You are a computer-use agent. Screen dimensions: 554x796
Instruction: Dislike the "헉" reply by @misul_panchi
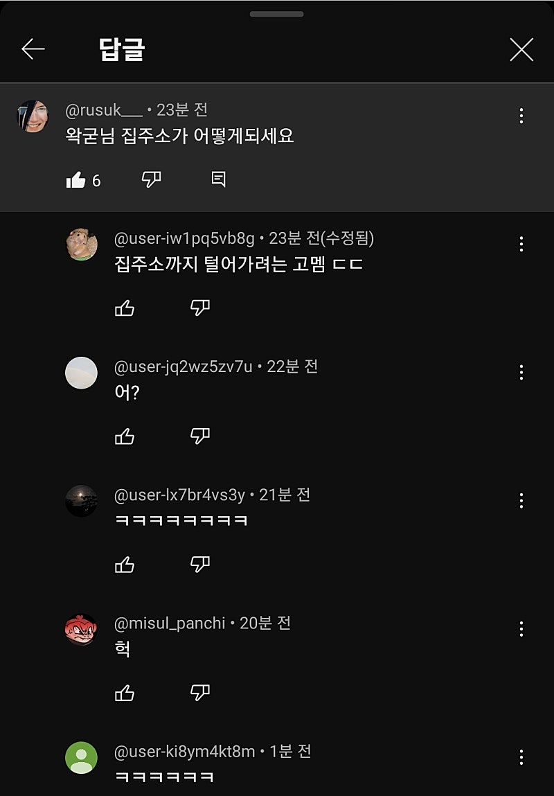tap(199, 693)
